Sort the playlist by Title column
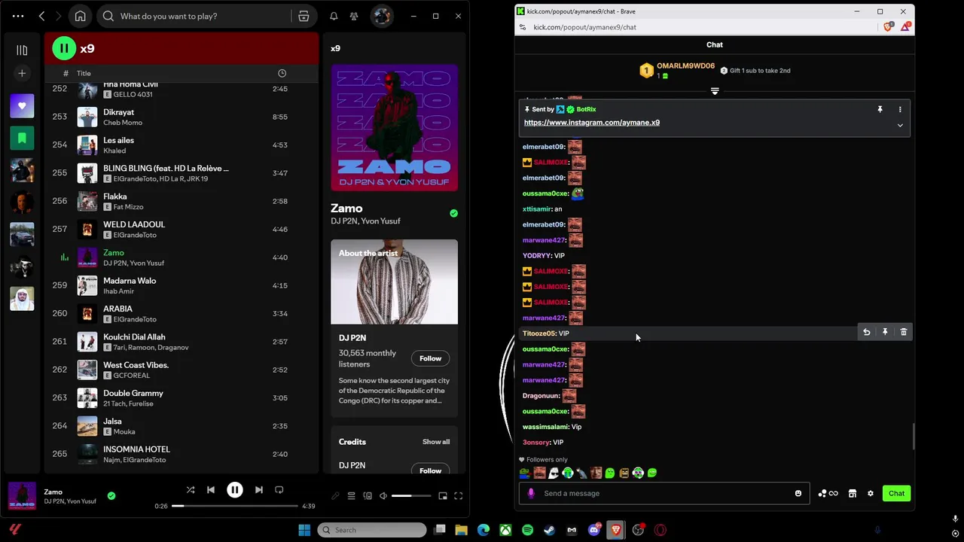Screen dimensions: 964x542 84,73
